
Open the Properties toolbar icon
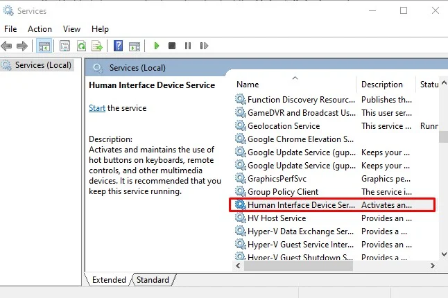(65, 46)
